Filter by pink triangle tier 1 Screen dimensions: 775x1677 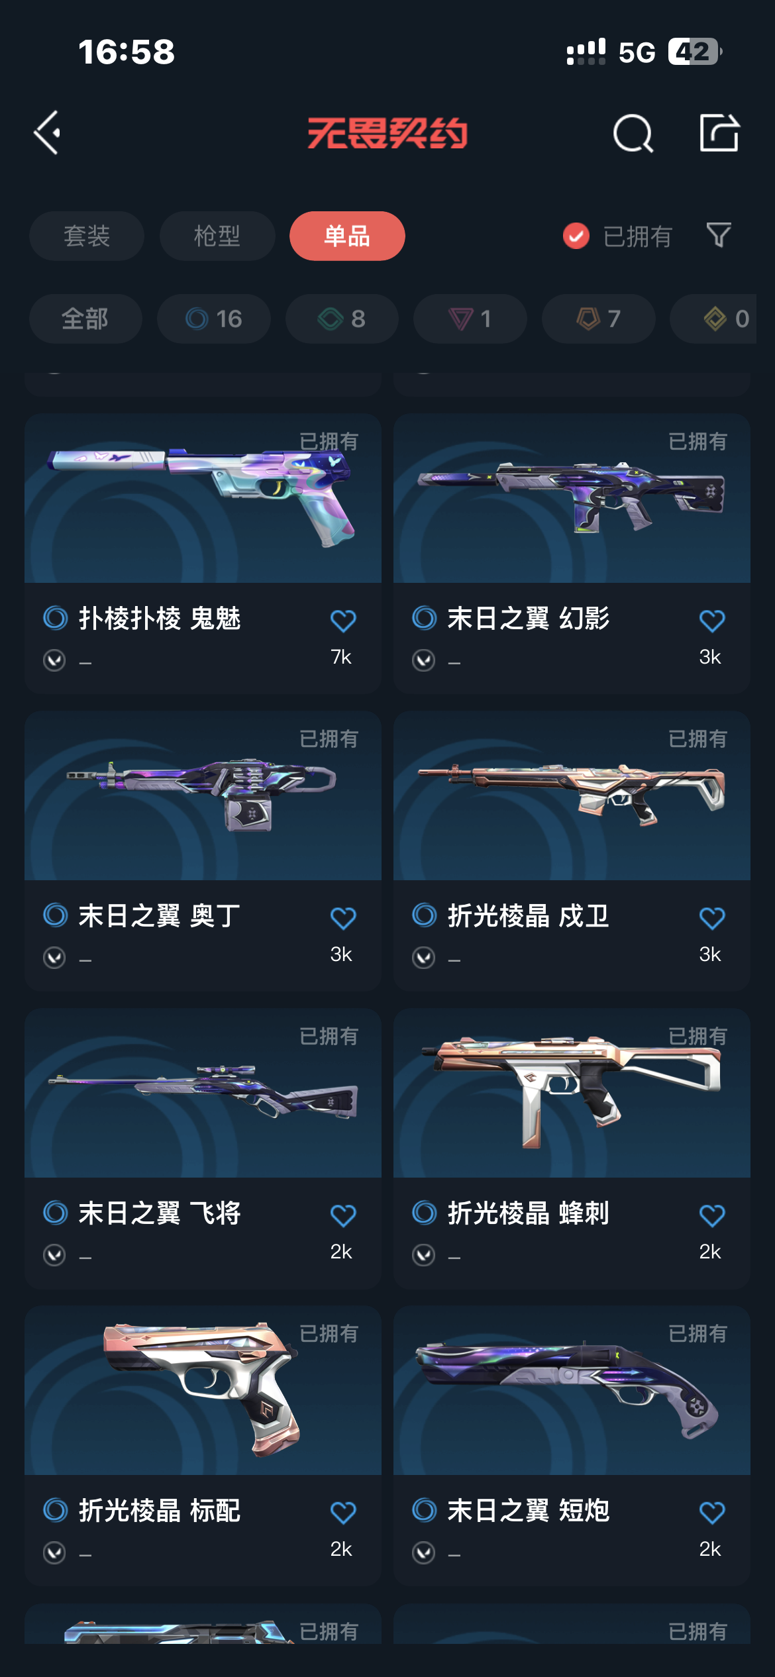click(x=470, y=319)
